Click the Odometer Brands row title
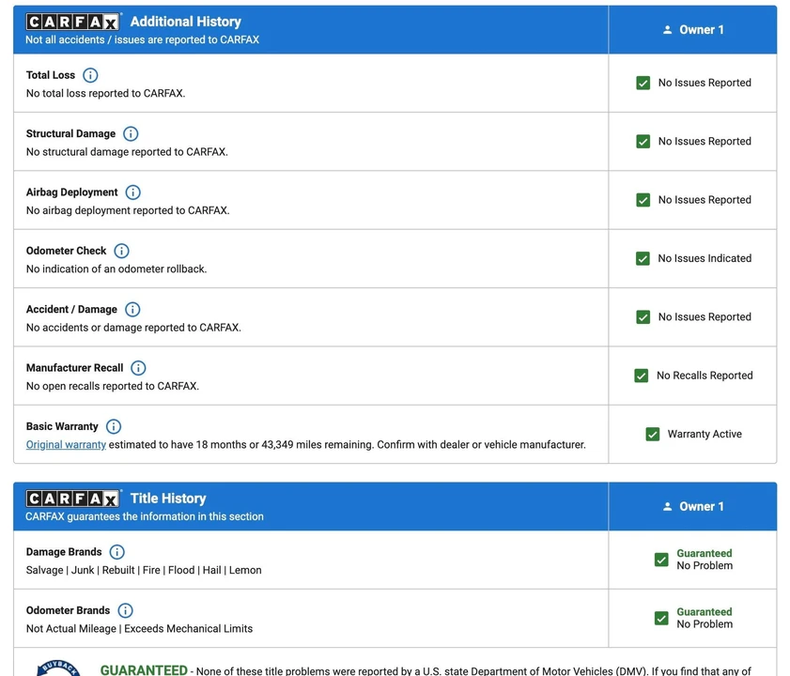The width and height of the screenshot is (790, 676). click(x=68, y=610)
